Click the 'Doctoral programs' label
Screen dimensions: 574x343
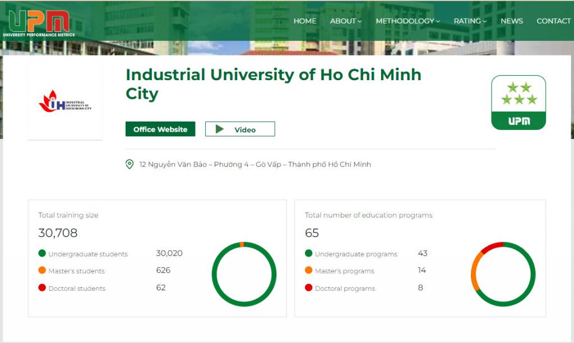(345, 289)
